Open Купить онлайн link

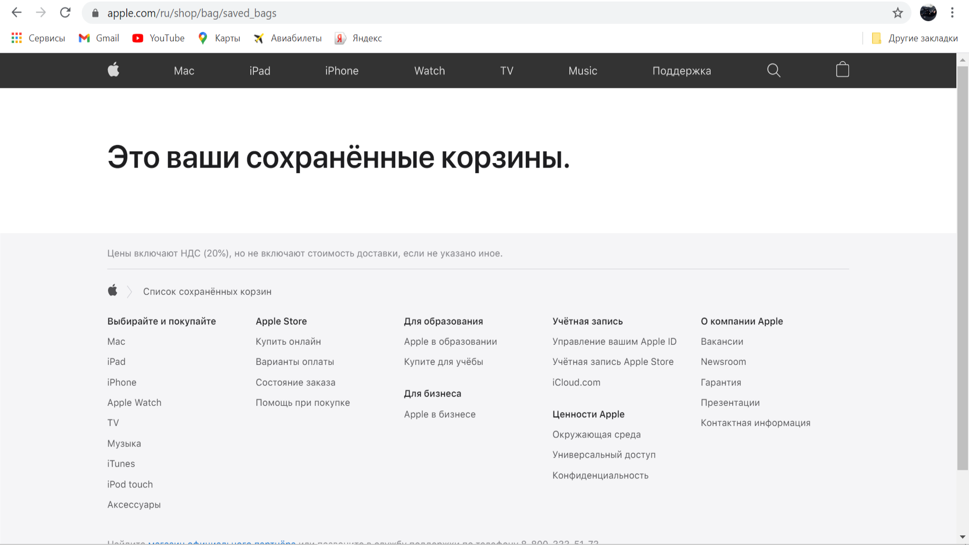(288, 342)
